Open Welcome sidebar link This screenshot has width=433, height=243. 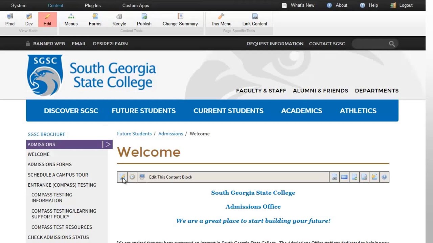click(x=39, y=154)
